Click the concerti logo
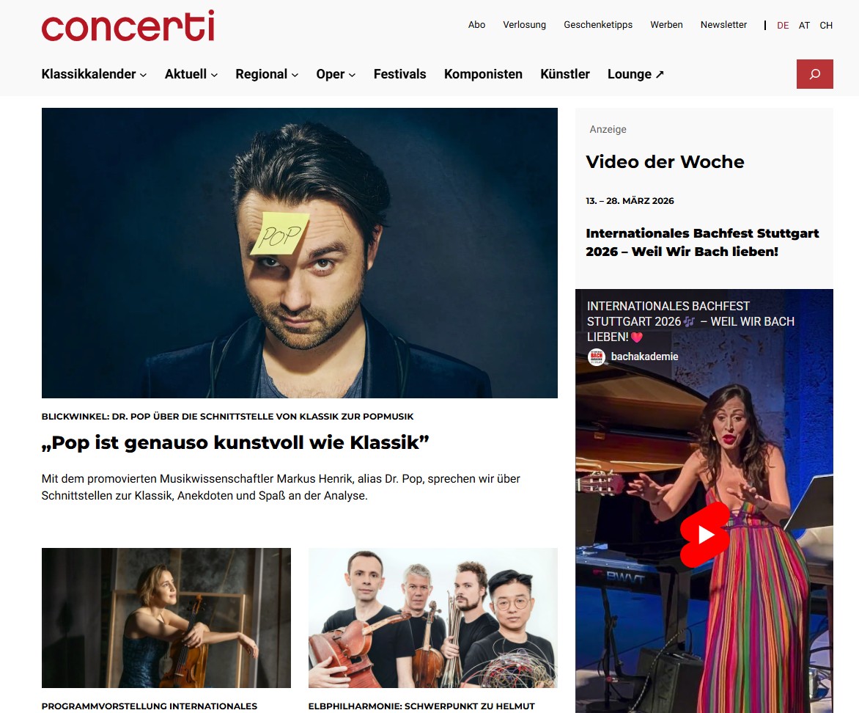Screen dimensions: 859x713 point(128,26)
